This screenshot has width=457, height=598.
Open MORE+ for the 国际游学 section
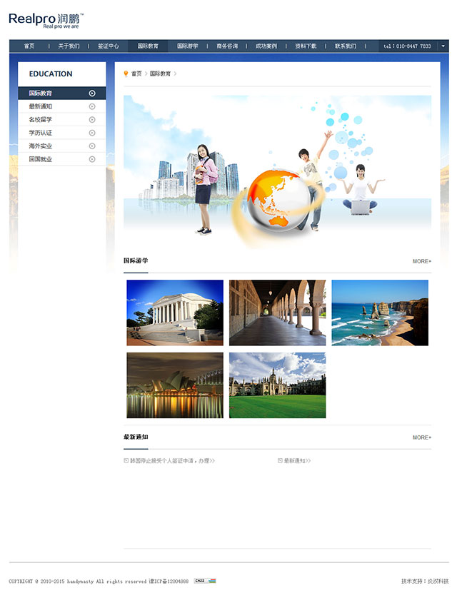[x=421, y=261]
